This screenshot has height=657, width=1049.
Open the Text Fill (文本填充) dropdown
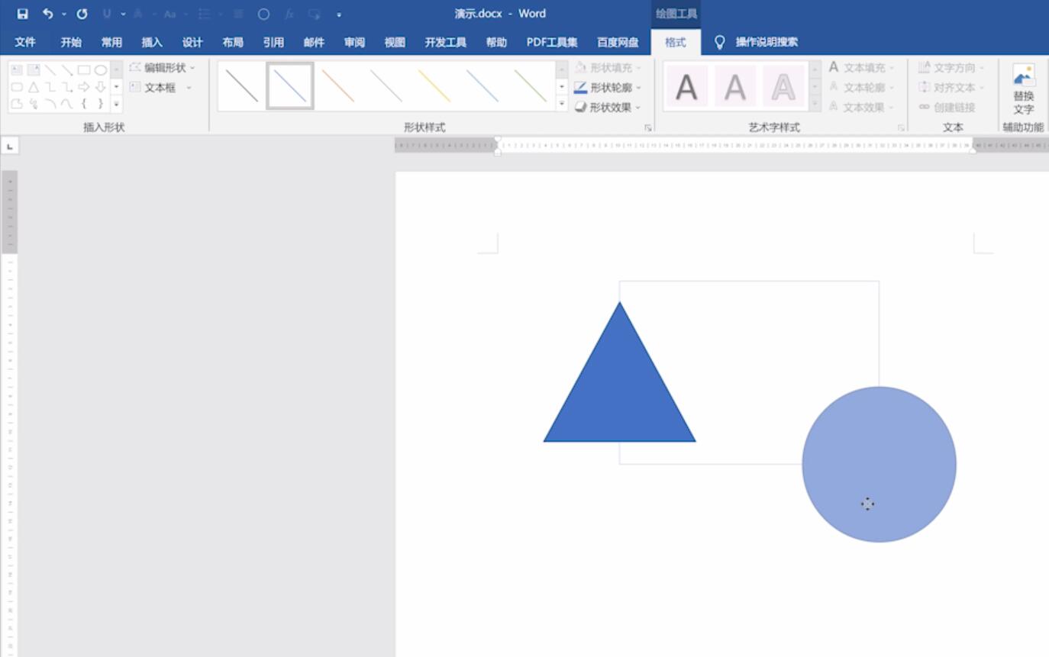coord(862,68)
